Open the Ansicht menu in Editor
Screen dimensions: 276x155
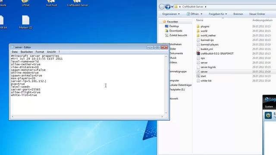tap(51, 52)
